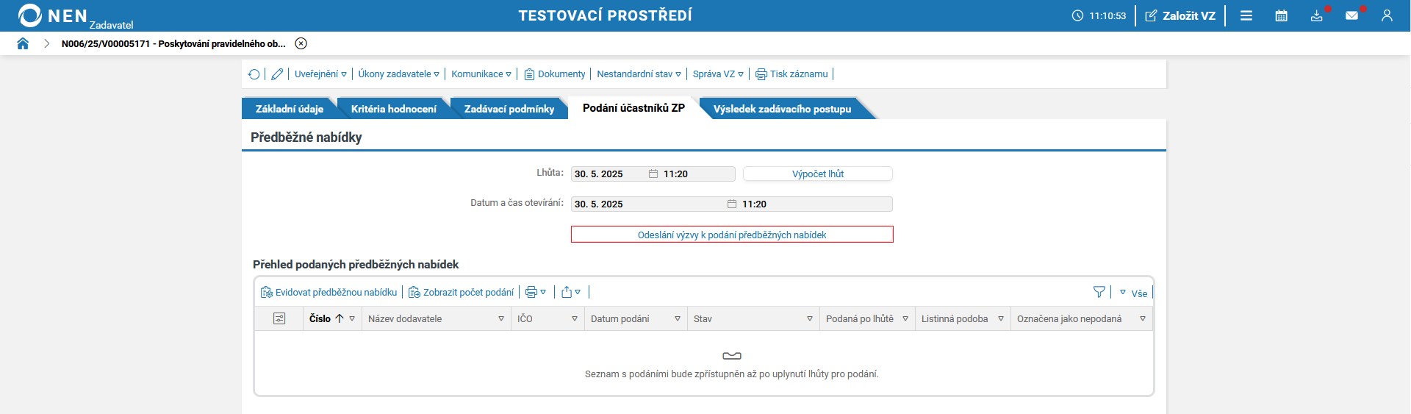Click the pencil edit icon
Viewport: 1411px width, 414px height.
click(x=277, y=74)
